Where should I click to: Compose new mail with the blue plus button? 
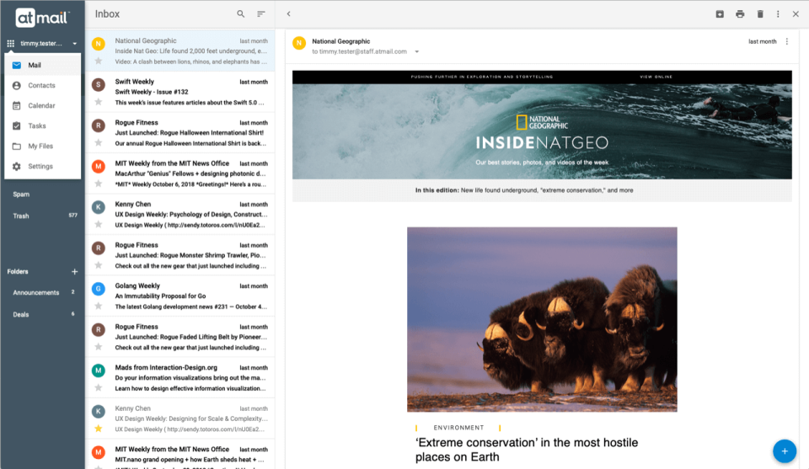[x=785, y=451]
